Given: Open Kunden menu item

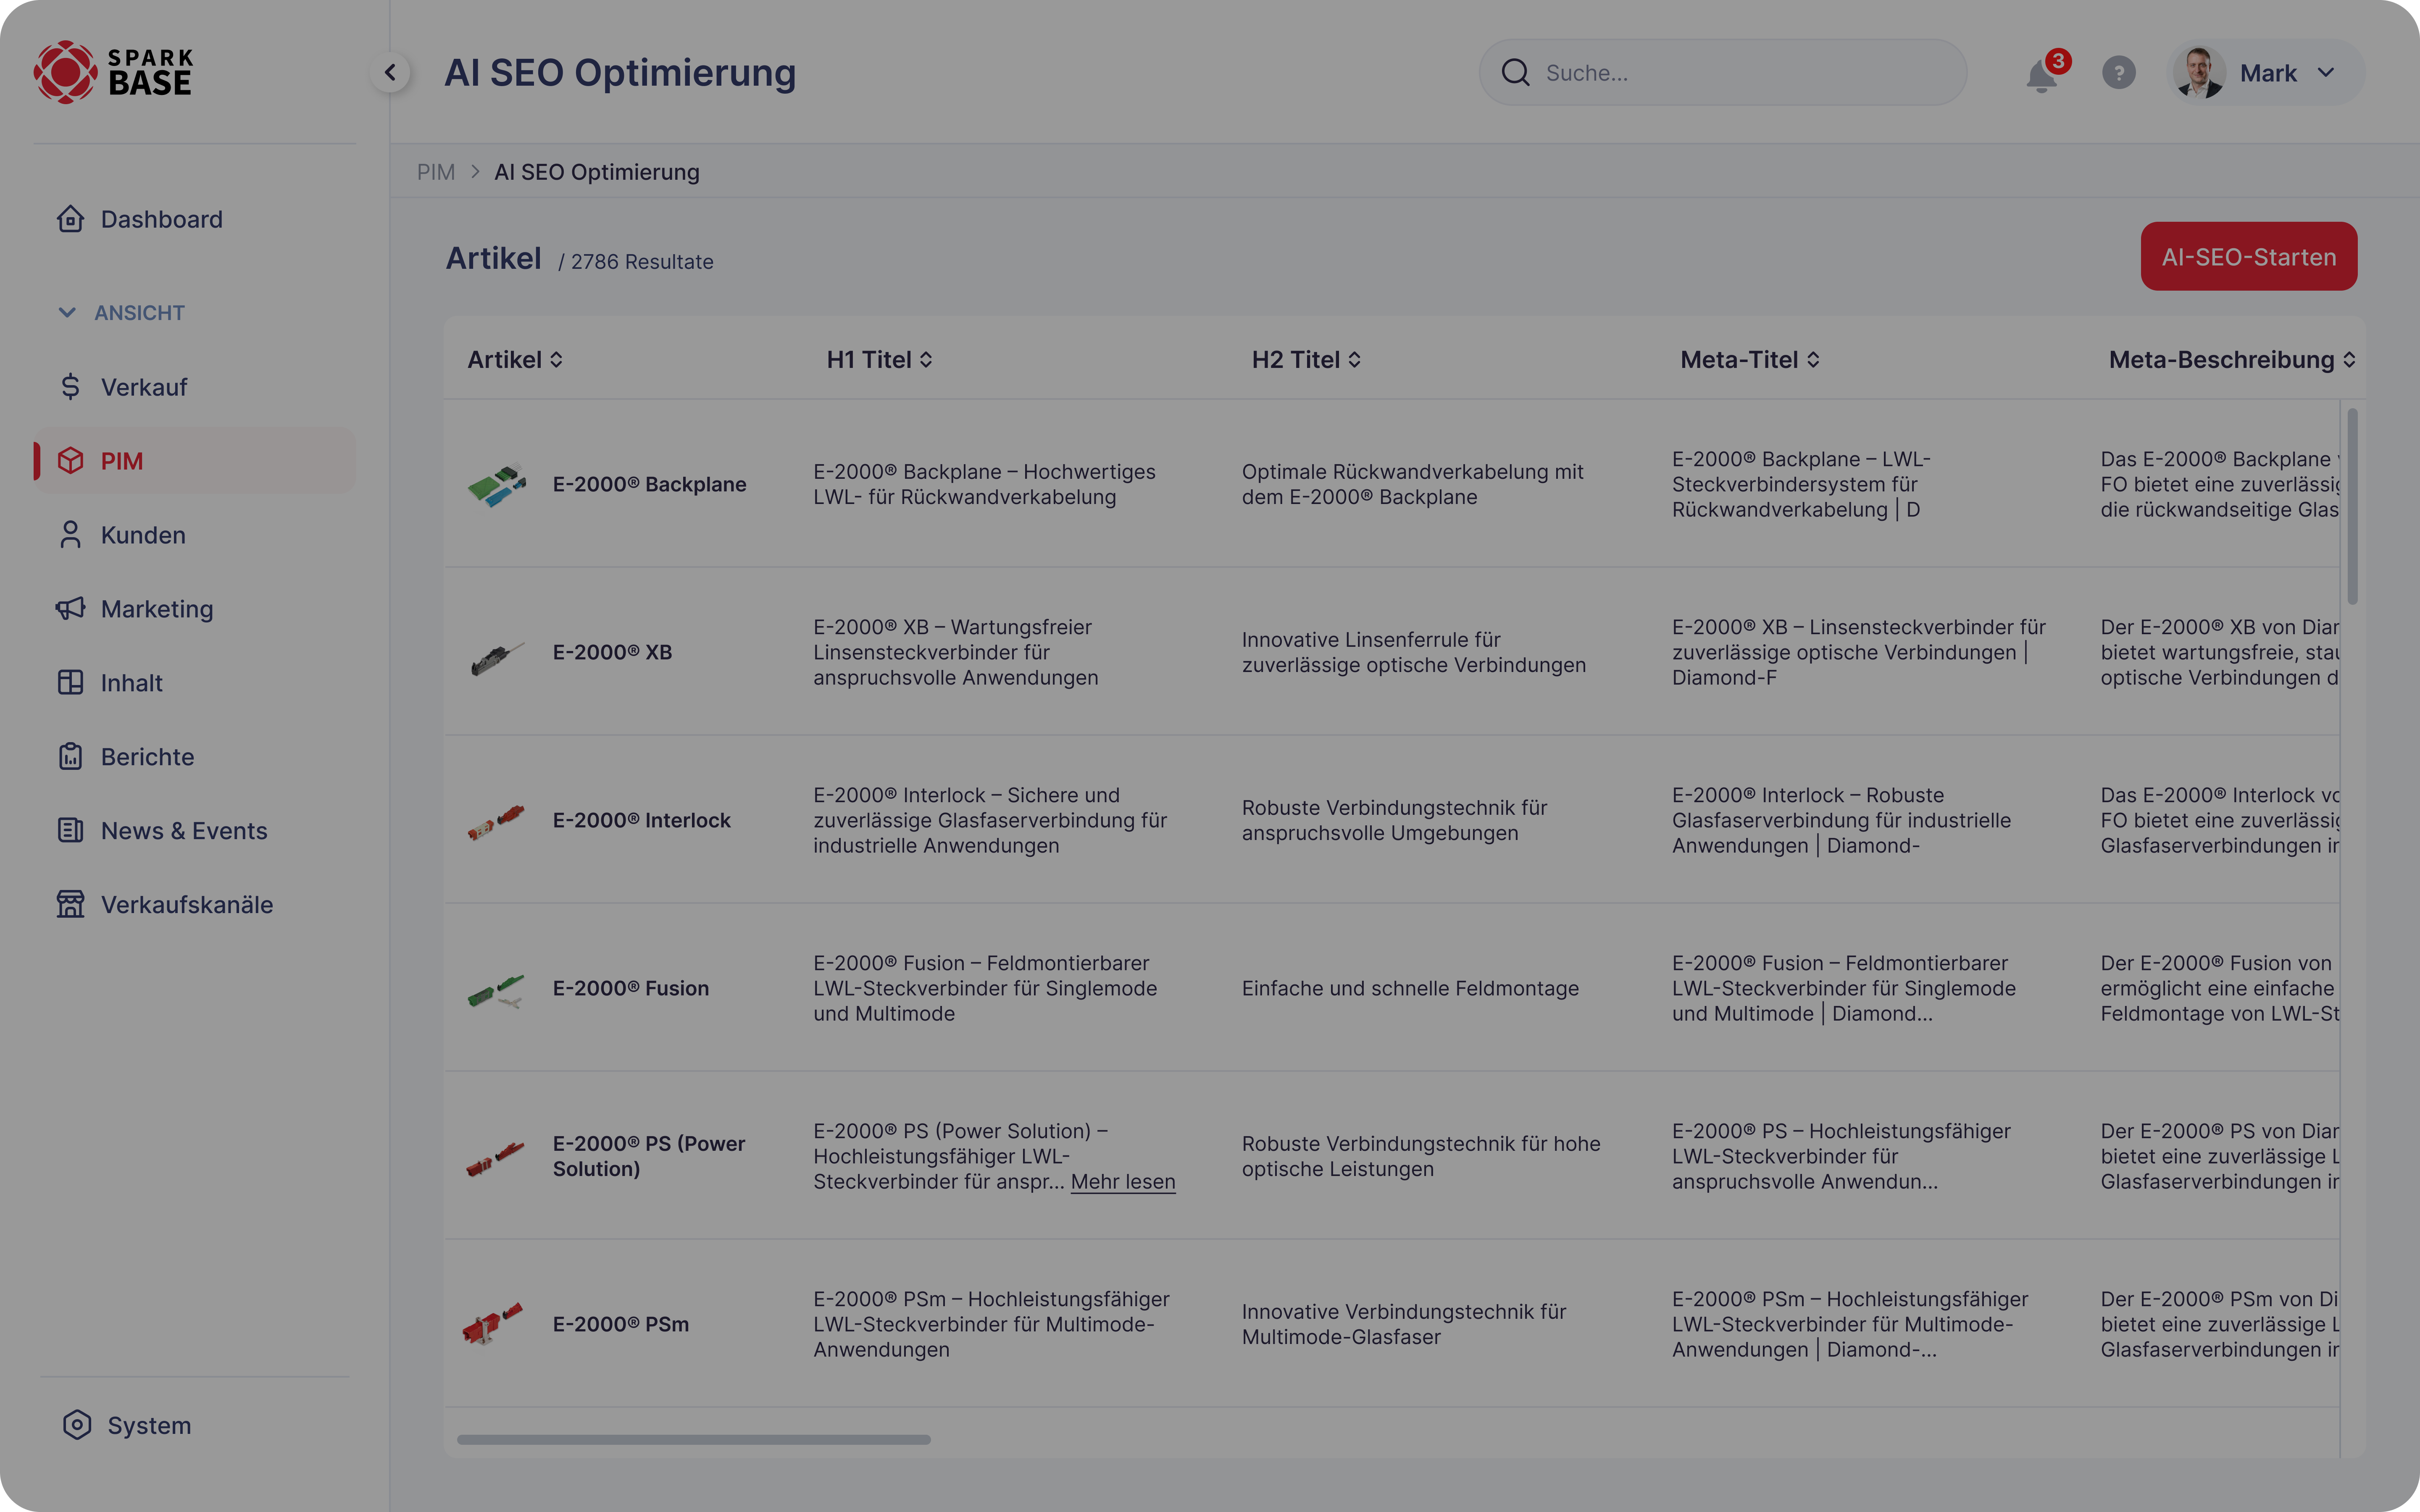Looking at the screenshot, I should tap(195, 535).
